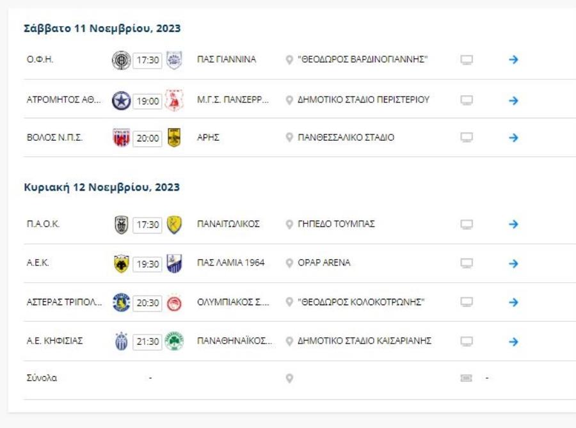Viewport: 576px width, 428px height.
Task: Click ΔΗΜΟΤΙΚΟ ΣΤΑΔΙΟ ΚΑΙΣΑΡΙΑΝΗΣ venue name
Action: coord(364,340)
